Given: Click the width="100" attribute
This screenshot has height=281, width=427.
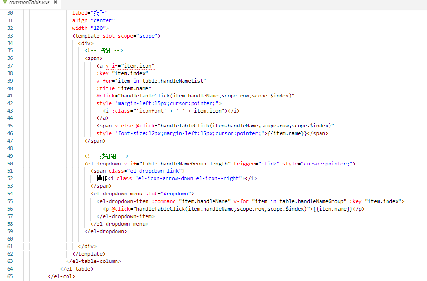Looking at the screenshot, I should [90, 28].
